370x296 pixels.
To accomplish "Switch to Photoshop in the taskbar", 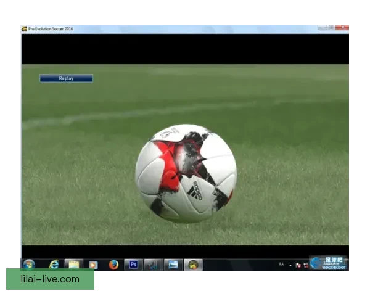I will tap(133, 265).
